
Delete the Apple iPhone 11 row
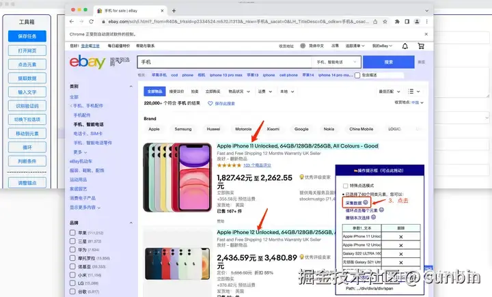(x=400, y=237)
